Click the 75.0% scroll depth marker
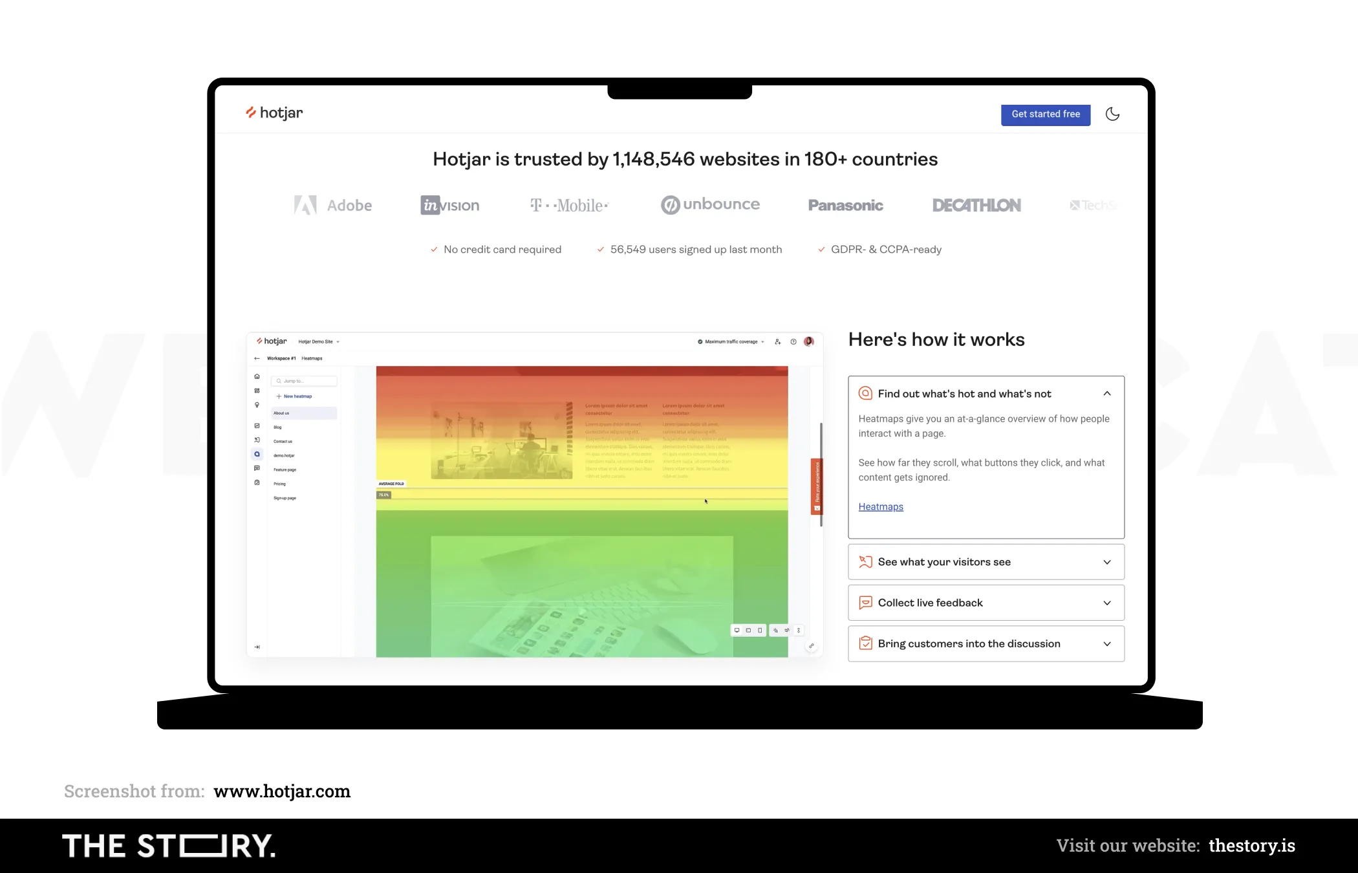This screenshot has width=1358, height=873. tap(384, 495)
